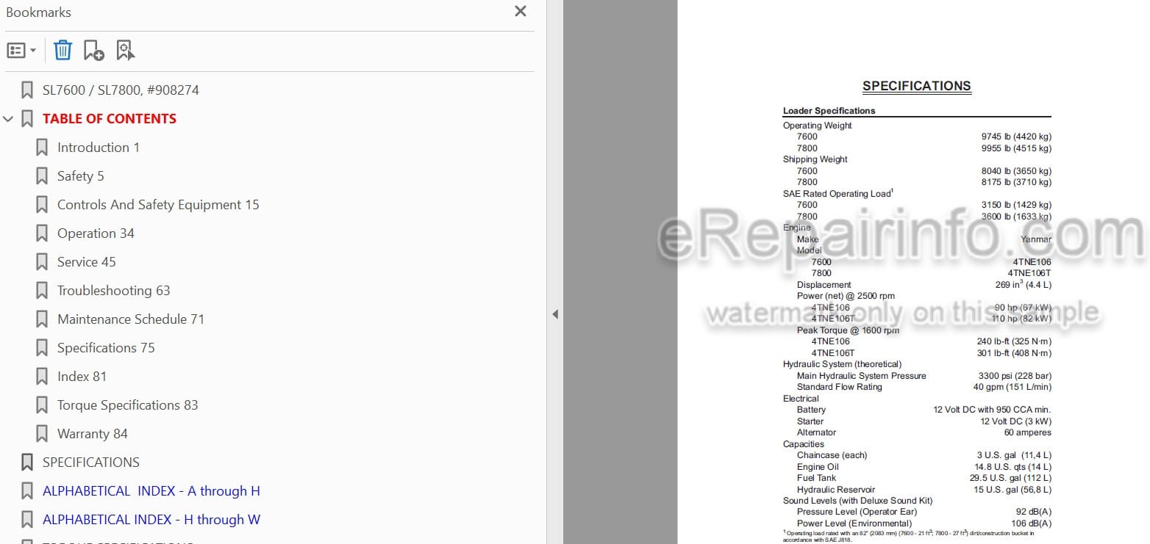Select the TABLE OF CONTENTS bookmark
Image resolution: width=1150 pixels, height=544 pixels.
(110, 119)
